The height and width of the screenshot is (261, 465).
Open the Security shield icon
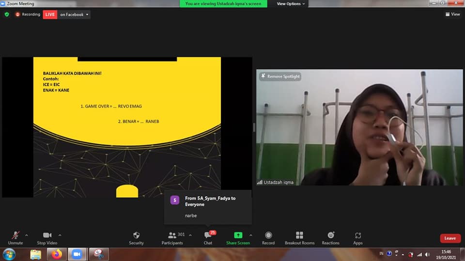pyautogui.click(x=136, y=235)
